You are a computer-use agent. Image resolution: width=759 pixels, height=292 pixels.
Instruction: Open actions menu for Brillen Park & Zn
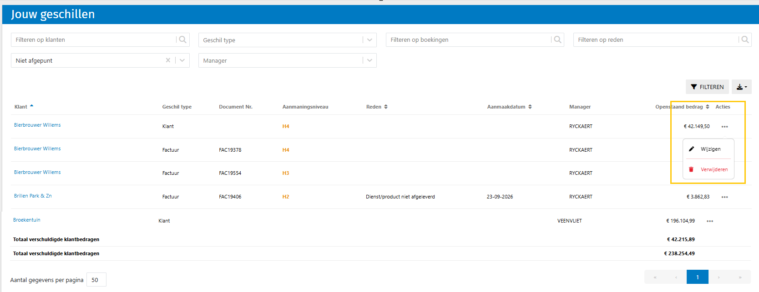(x=724, y=197)
